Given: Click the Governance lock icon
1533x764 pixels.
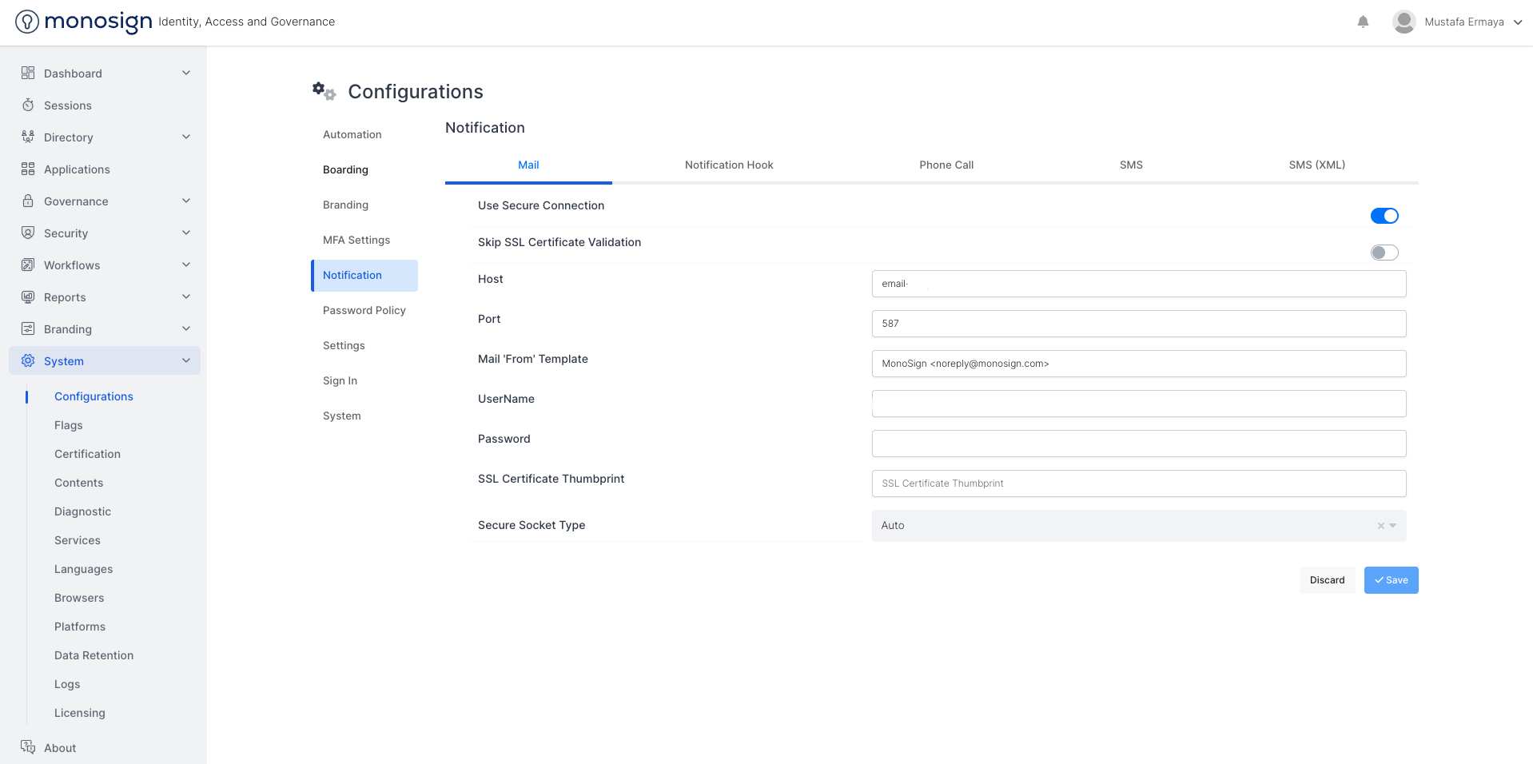Looking at the screenshot, I should pos(28,201).
